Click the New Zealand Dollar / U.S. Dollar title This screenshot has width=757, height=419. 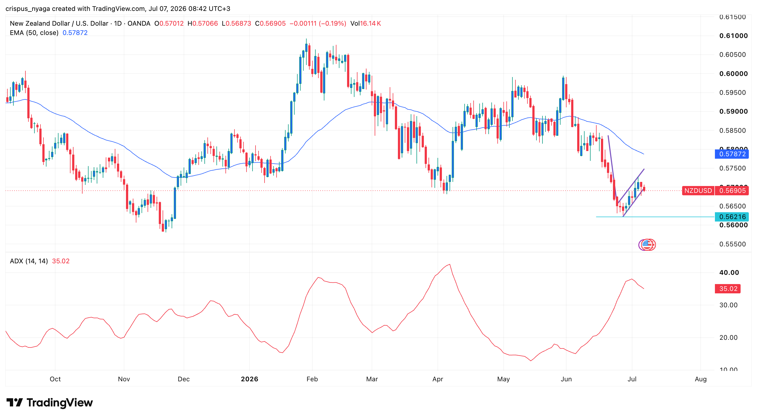tap(60, 23)
